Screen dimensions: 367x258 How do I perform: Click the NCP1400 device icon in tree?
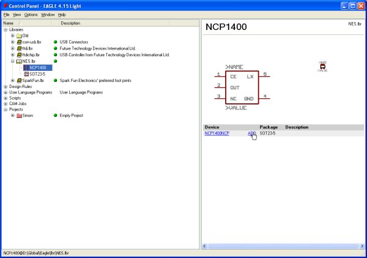click(26, 68)
